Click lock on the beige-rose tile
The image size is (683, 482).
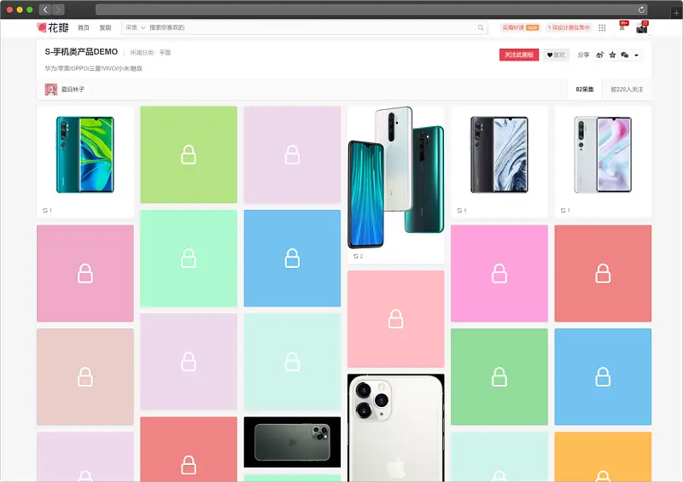[x=85, y=377]
